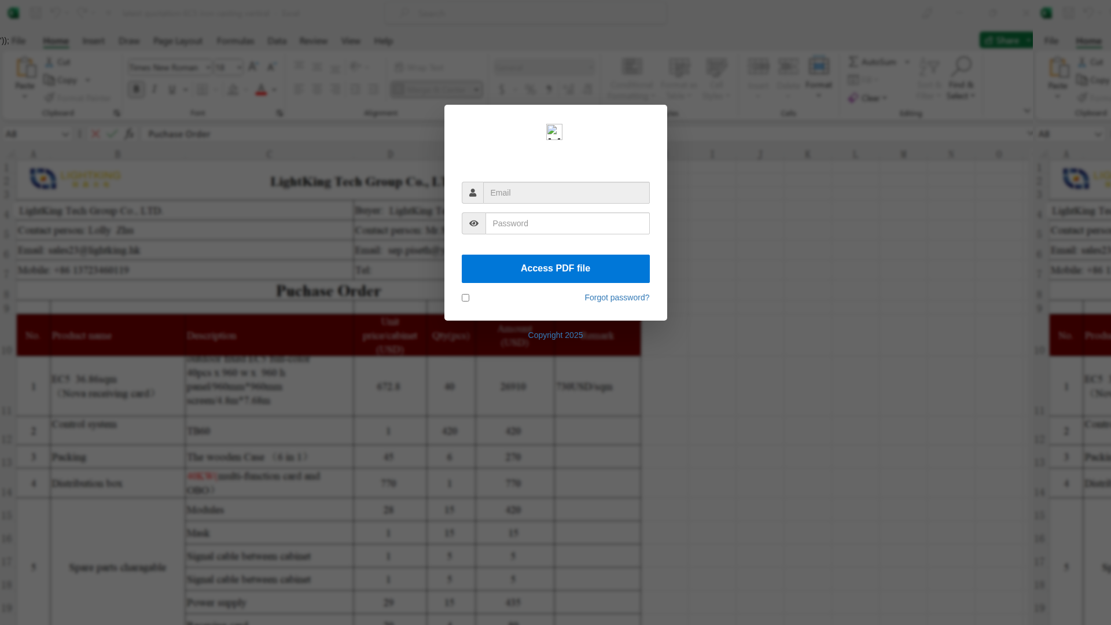1111x625 pixels.
Task: Open the Font group dialog launcher
Action: pyautogui.click(x=279, y=113)
